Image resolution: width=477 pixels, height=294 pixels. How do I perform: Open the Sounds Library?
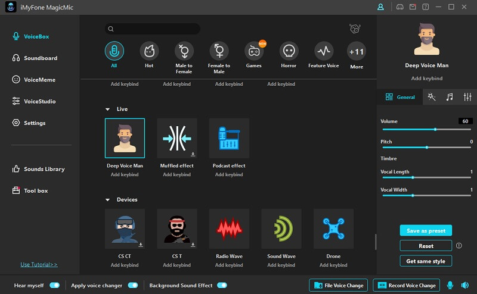tap(38, 169)
